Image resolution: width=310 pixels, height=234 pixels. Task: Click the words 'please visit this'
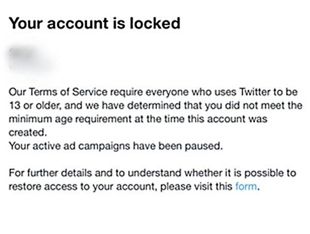[x=196, y=186]
